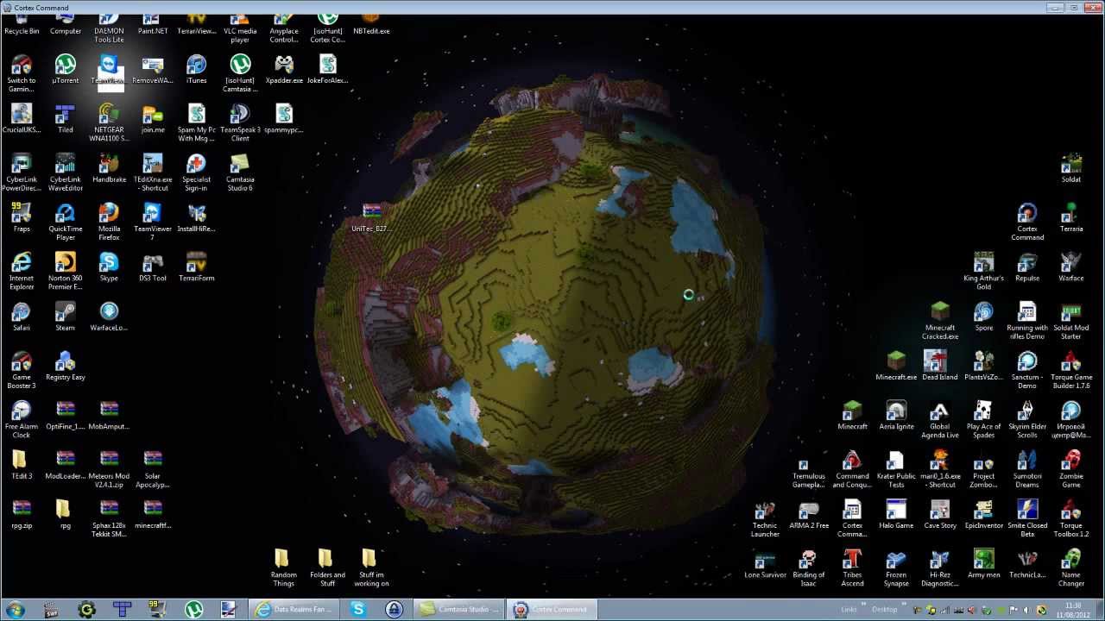Select Registry Easy desktop icon
This screenshot has width=1105, height=621.
(66, 366)
